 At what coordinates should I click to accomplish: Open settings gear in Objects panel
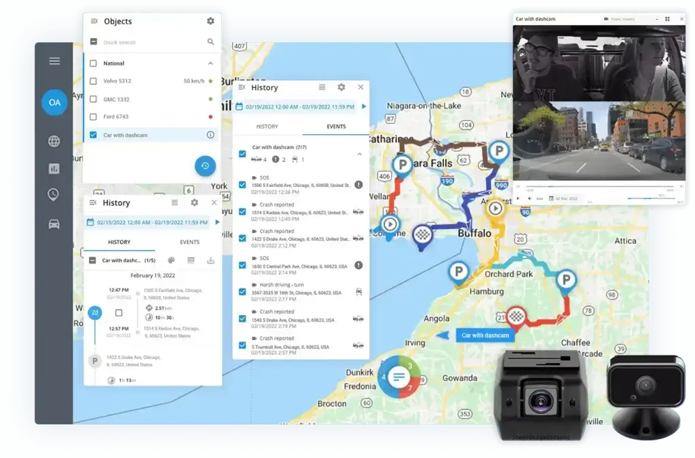[210, 21]
